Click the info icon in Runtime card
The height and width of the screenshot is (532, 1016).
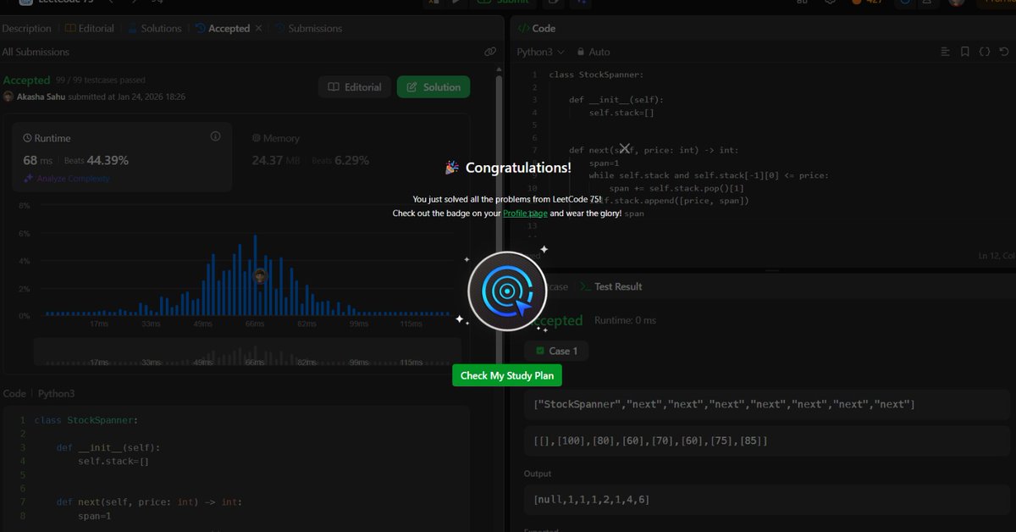coord(215,136)
